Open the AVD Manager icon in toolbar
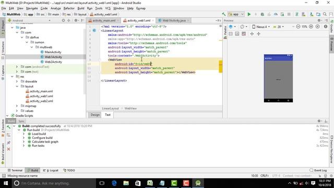This screenshot has width=334, height=188. pos(303,14)
